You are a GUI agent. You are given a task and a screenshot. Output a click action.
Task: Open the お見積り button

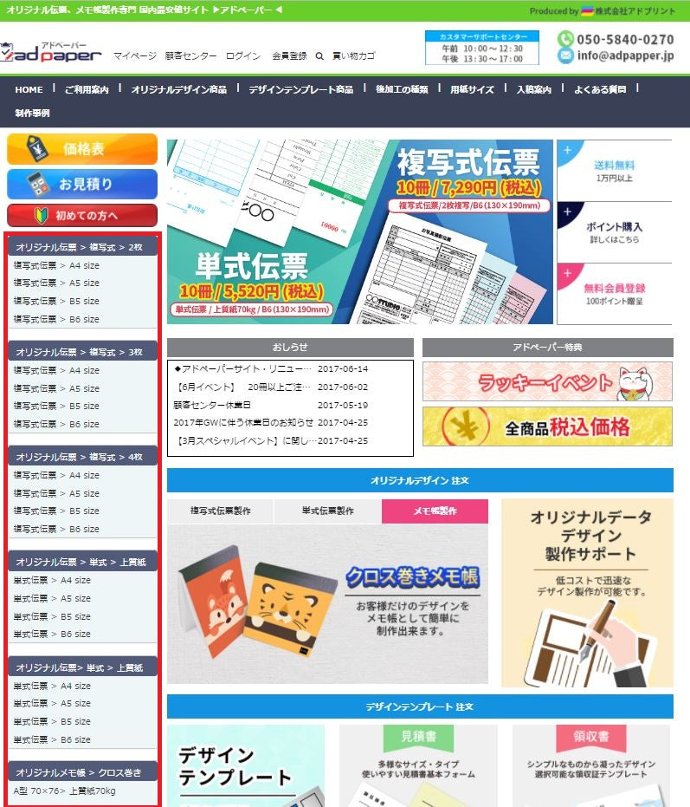click(82, 184)
